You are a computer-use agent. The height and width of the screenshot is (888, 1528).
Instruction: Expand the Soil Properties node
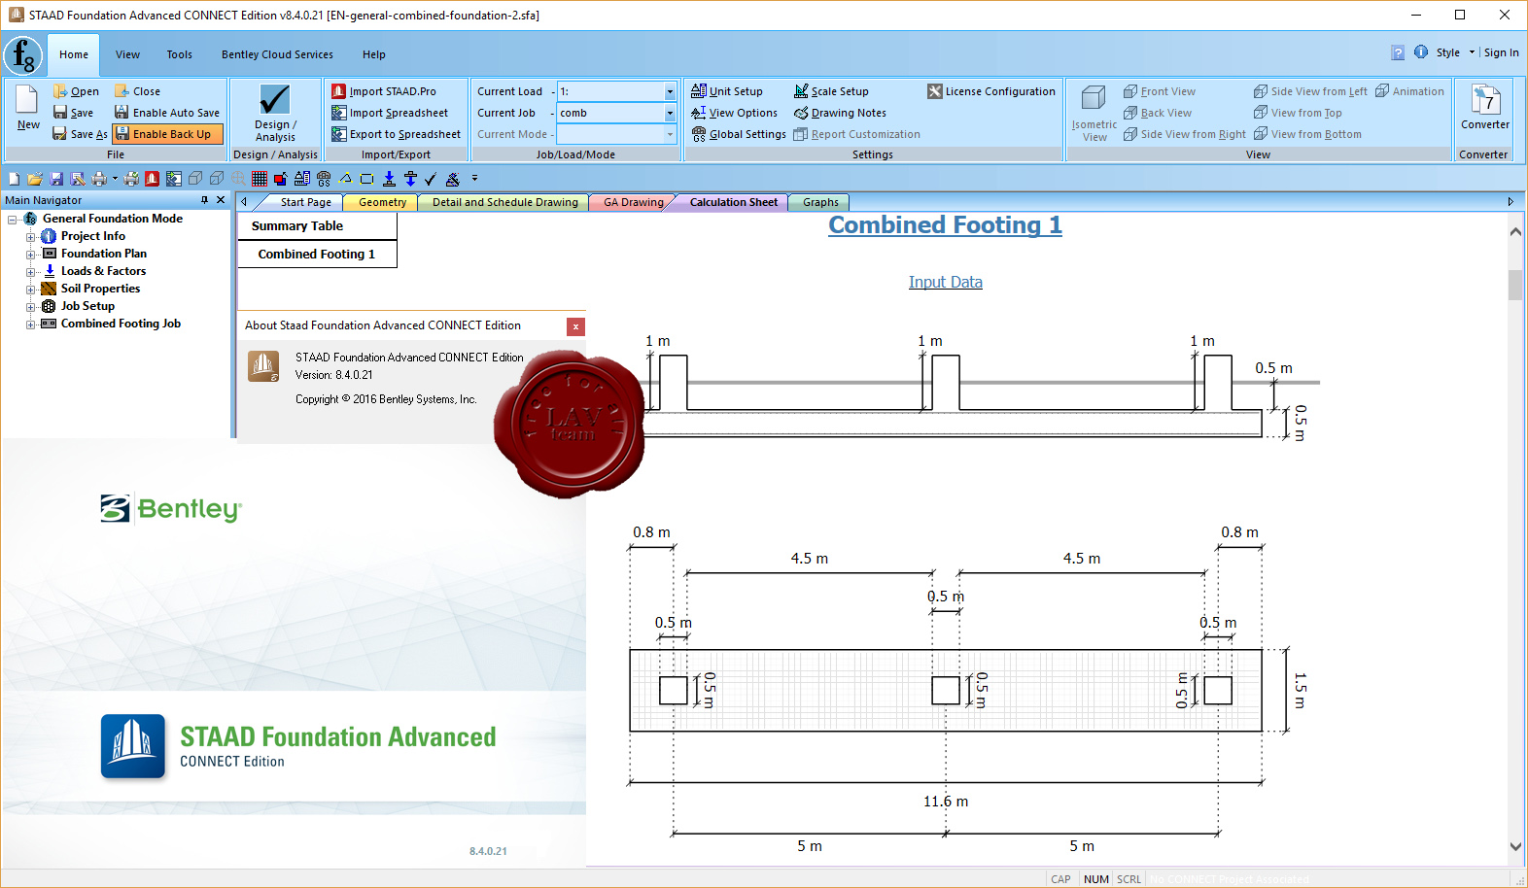(31, 290)
